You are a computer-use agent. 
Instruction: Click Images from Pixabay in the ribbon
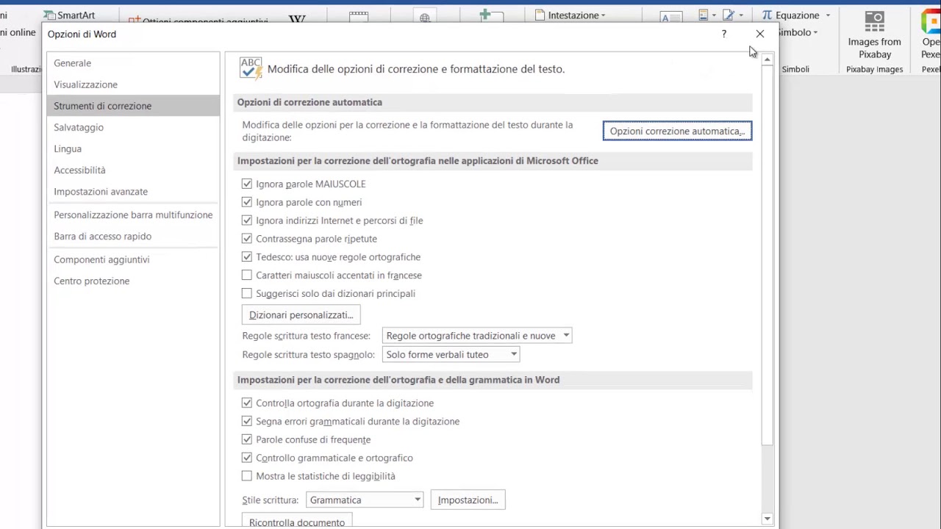(x=874, y=35)
